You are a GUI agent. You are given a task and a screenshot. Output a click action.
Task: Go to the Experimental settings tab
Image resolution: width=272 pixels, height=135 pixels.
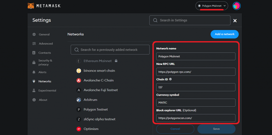click(47, 90)
